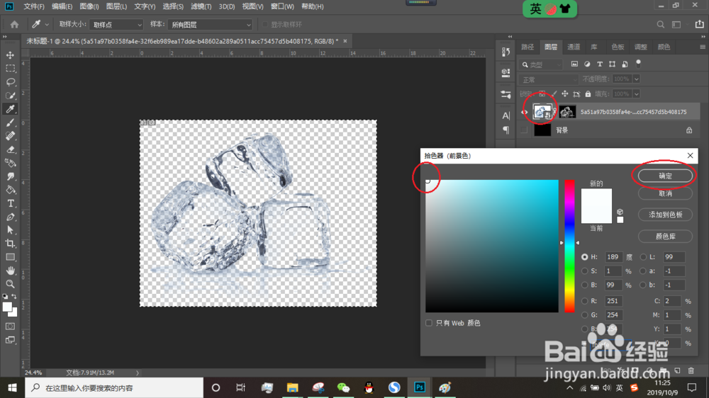The width and height of the screenshot is (709, 398).
Task: Filter layers by pixel layers icon
Action: click(574, 64)
